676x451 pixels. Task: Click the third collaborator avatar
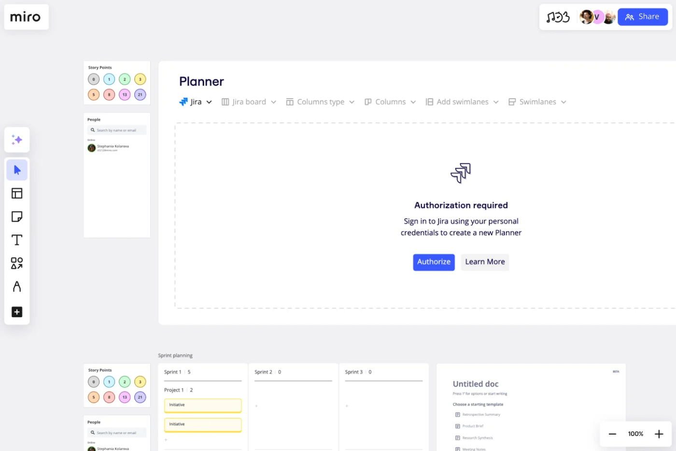[609, 17]
